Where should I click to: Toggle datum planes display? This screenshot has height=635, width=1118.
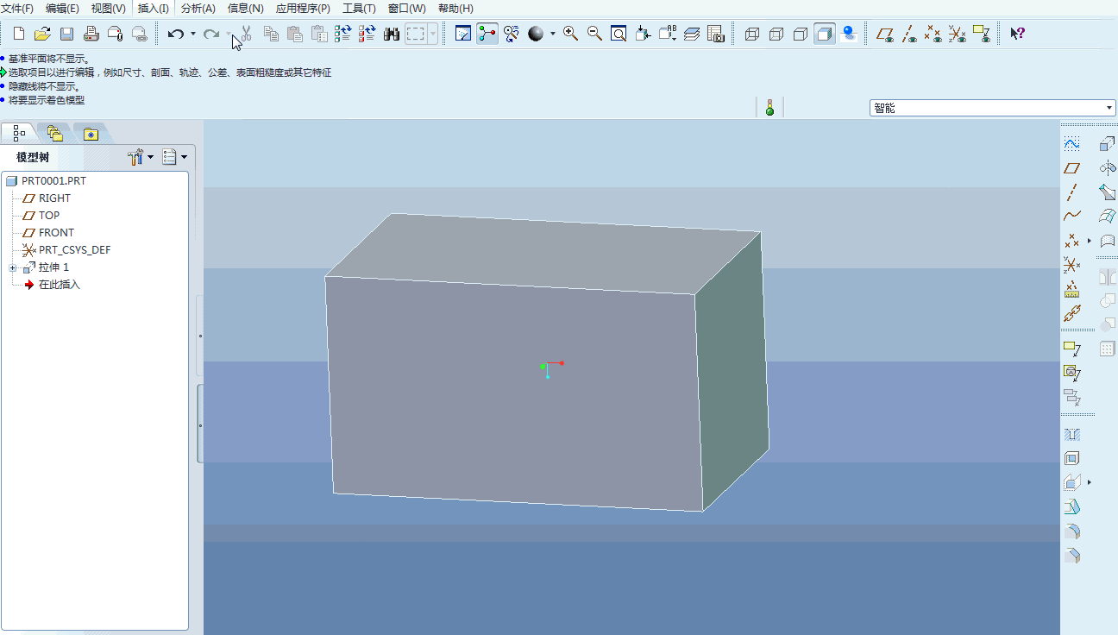pyautogui.click(x=884, y=34)
